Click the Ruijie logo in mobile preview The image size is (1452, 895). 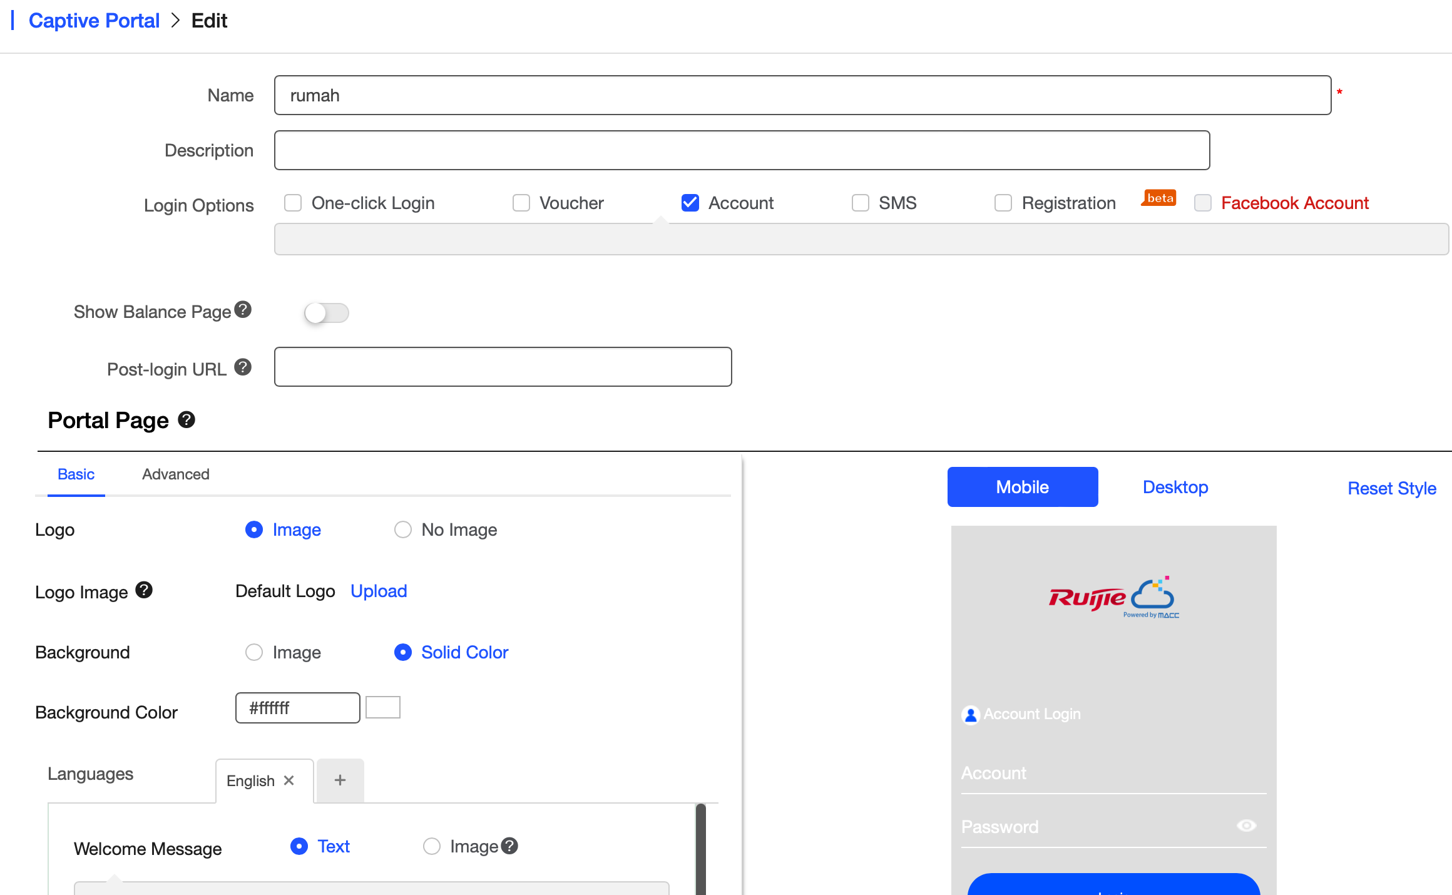click(1114, 597)
